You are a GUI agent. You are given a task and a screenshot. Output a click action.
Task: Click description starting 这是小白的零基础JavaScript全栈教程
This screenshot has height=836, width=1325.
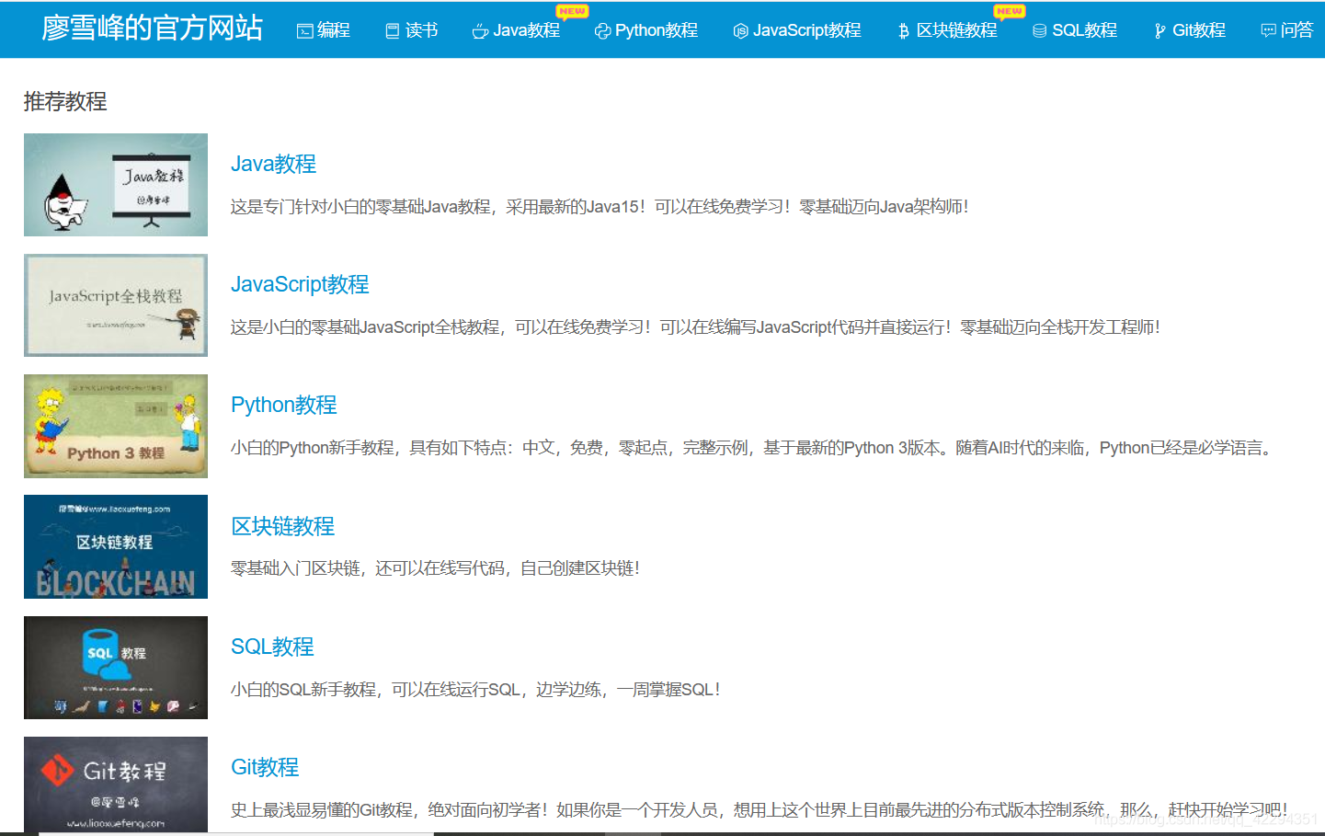(x=695, y=327)
